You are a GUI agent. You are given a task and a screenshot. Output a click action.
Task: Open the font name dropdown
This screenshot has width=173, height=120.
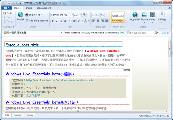(x=72, y=15)
